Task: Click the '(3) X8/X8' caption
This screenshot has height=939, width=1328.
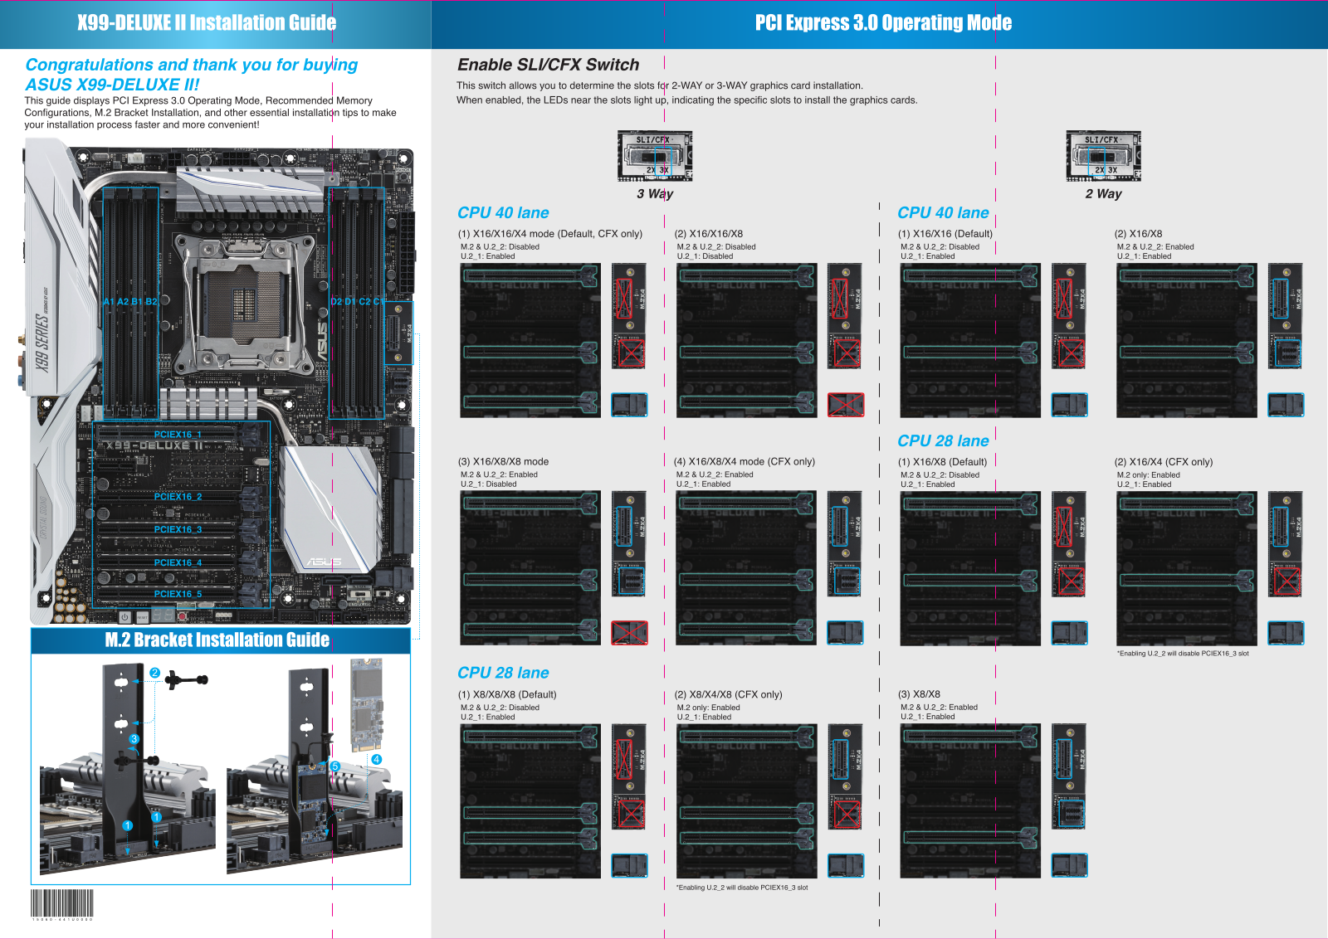Action: click(919, 694)
